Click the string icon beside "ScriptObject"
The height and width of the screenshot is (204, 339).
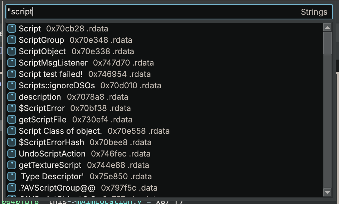tap(12, 52)
